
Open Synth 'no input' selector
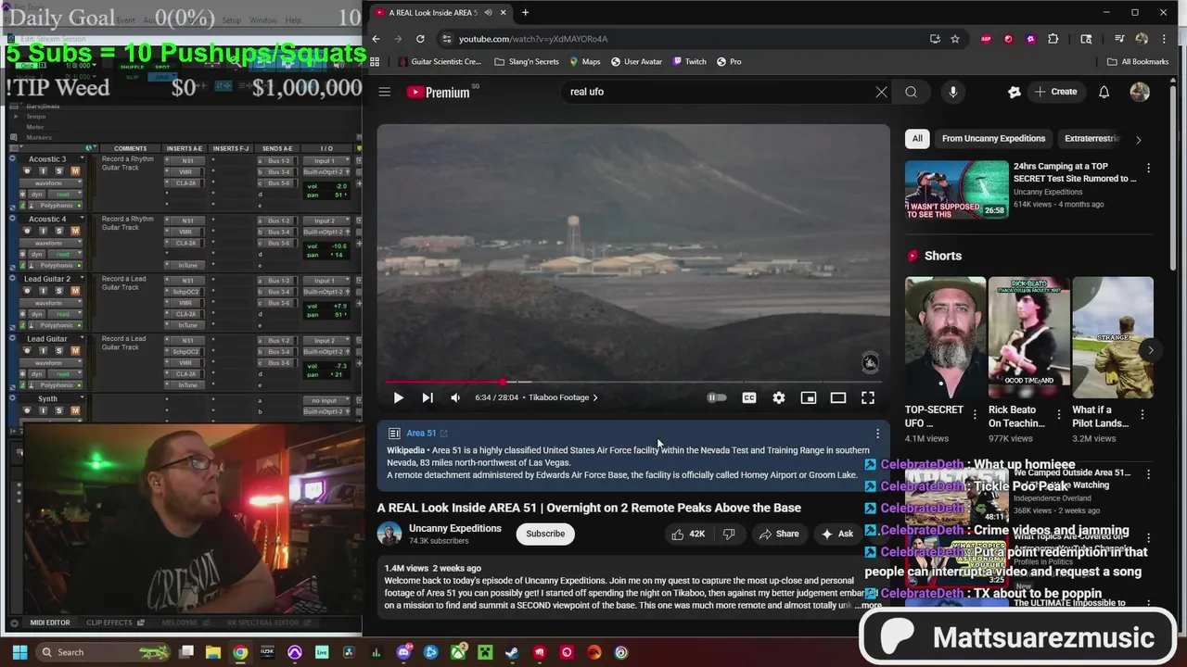click(x=325, y=400)
